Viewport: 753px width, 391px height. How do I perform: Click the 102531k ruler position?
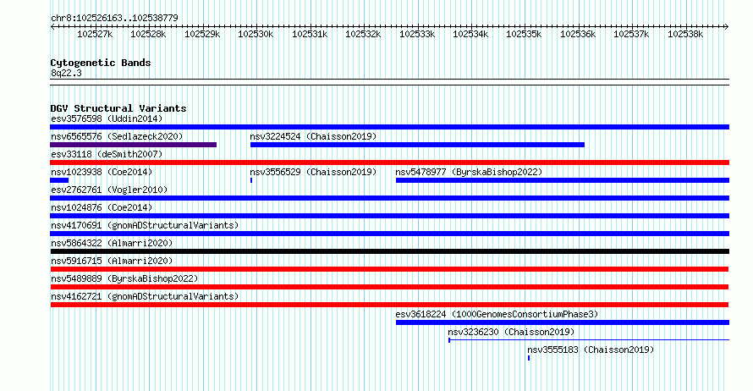coord(310,34)
